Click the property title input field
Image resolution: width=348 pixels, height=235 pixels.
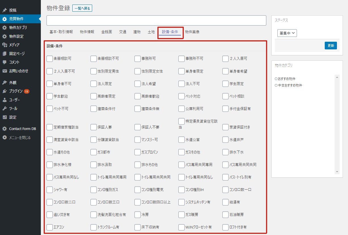click(x=156, y=20)
